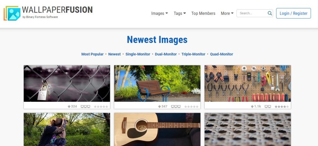This screenshot has width=318, height=146.
Task: Click into the Search input field
Action: 252,13
